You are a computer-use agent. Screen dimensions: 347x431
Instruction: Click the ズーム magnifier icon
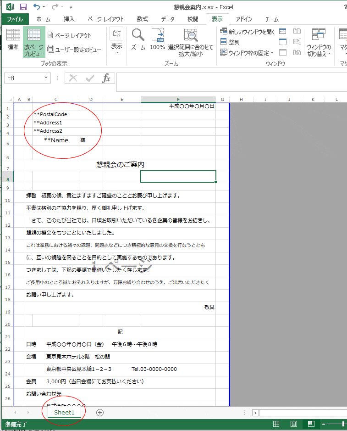click(138, 39)
